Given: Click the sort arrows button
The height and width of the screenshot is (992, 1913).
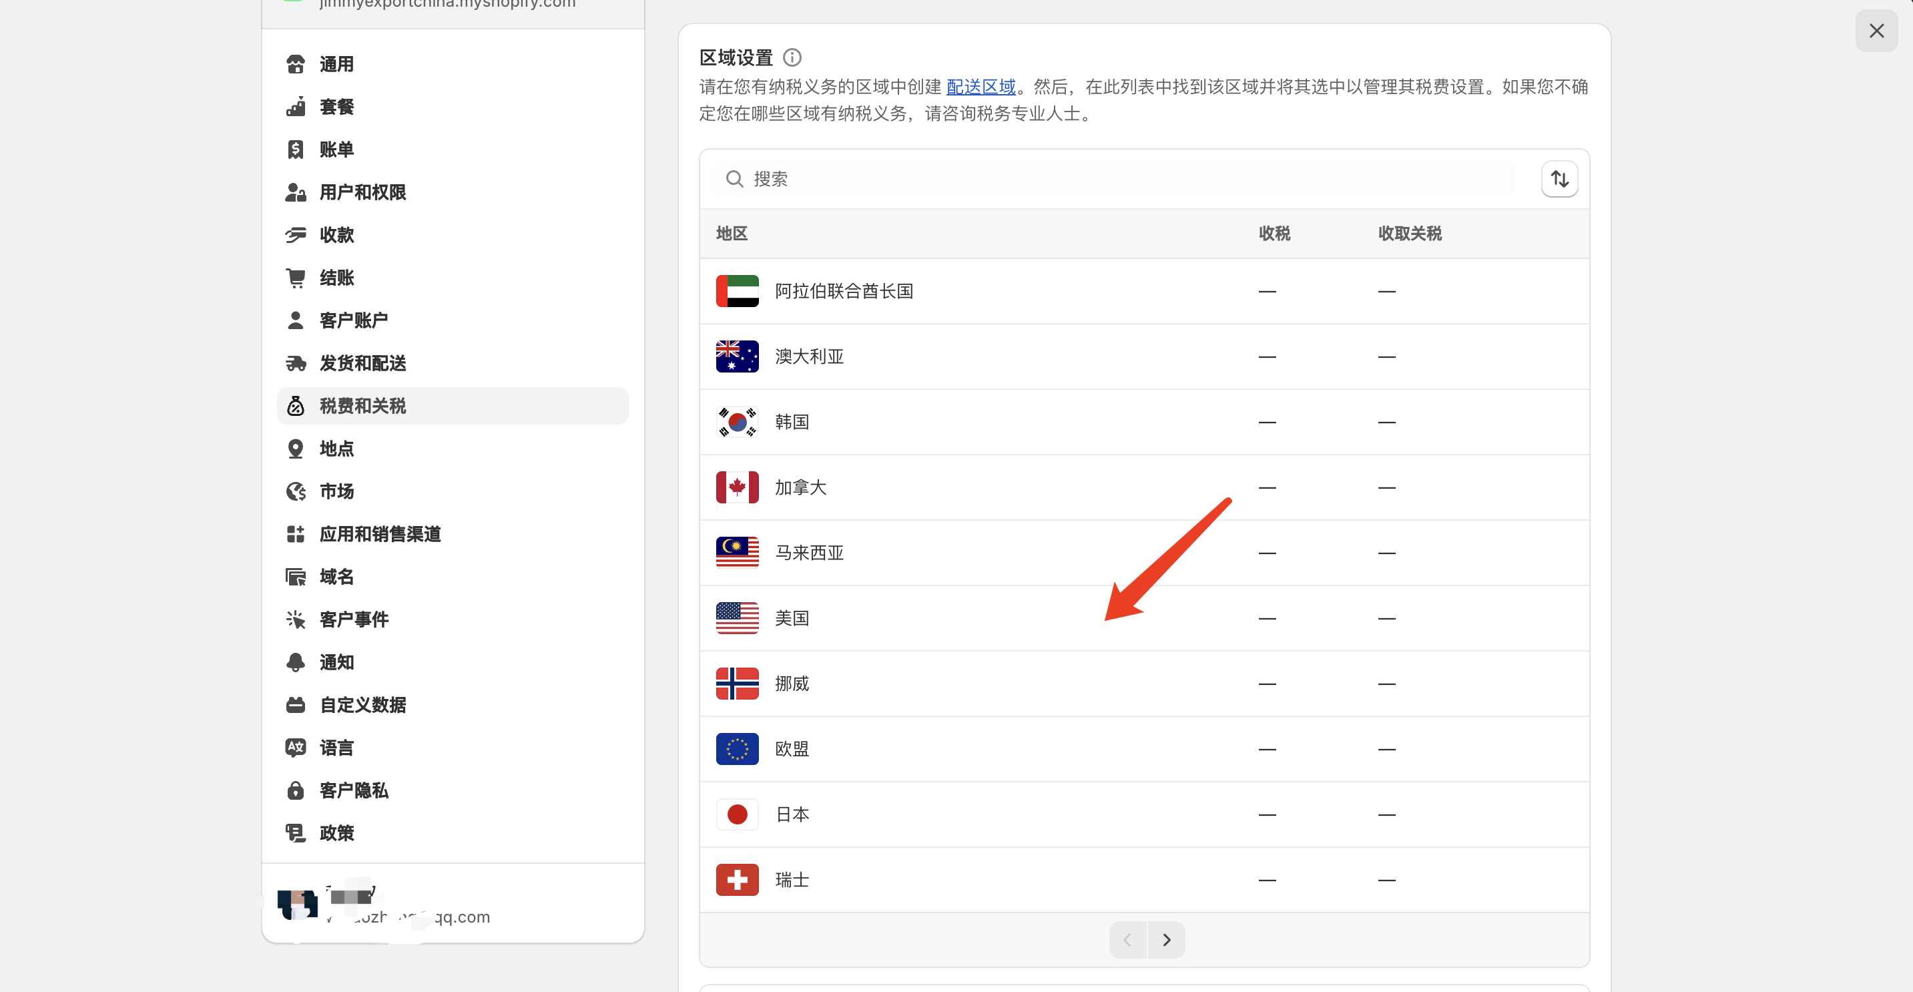Looking at the screenshot, I should [x=1559, y=179].
